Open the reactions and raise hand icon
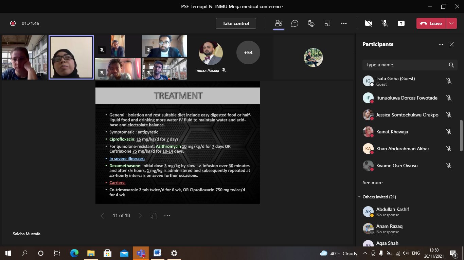Viewport: 464px width, 260px height. point(311,23)
